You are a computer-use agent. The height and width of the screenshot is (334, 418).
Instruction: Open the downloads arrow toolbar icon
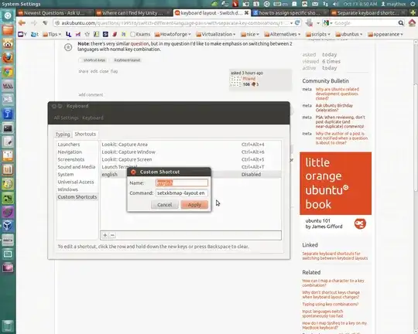309,23
